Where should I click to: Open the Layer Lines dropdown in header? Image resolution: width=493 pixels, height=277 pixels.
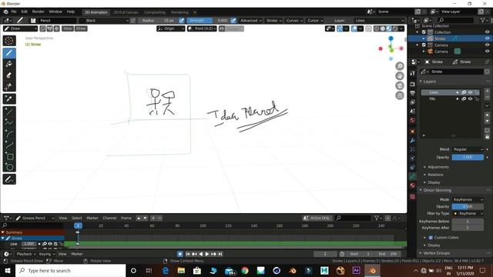click(x=380, y=21)
